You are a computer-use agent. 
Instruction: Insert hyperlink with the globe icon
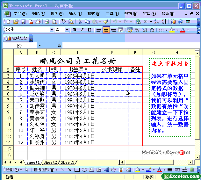coord(139,22)
